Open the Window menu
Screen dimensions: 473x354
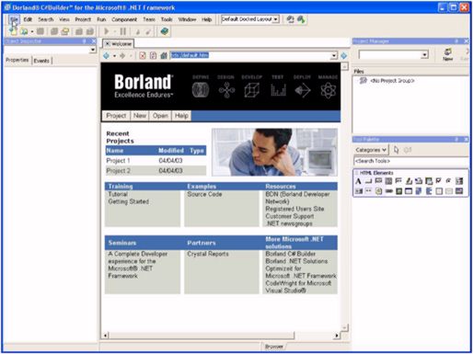pos(187,19)
